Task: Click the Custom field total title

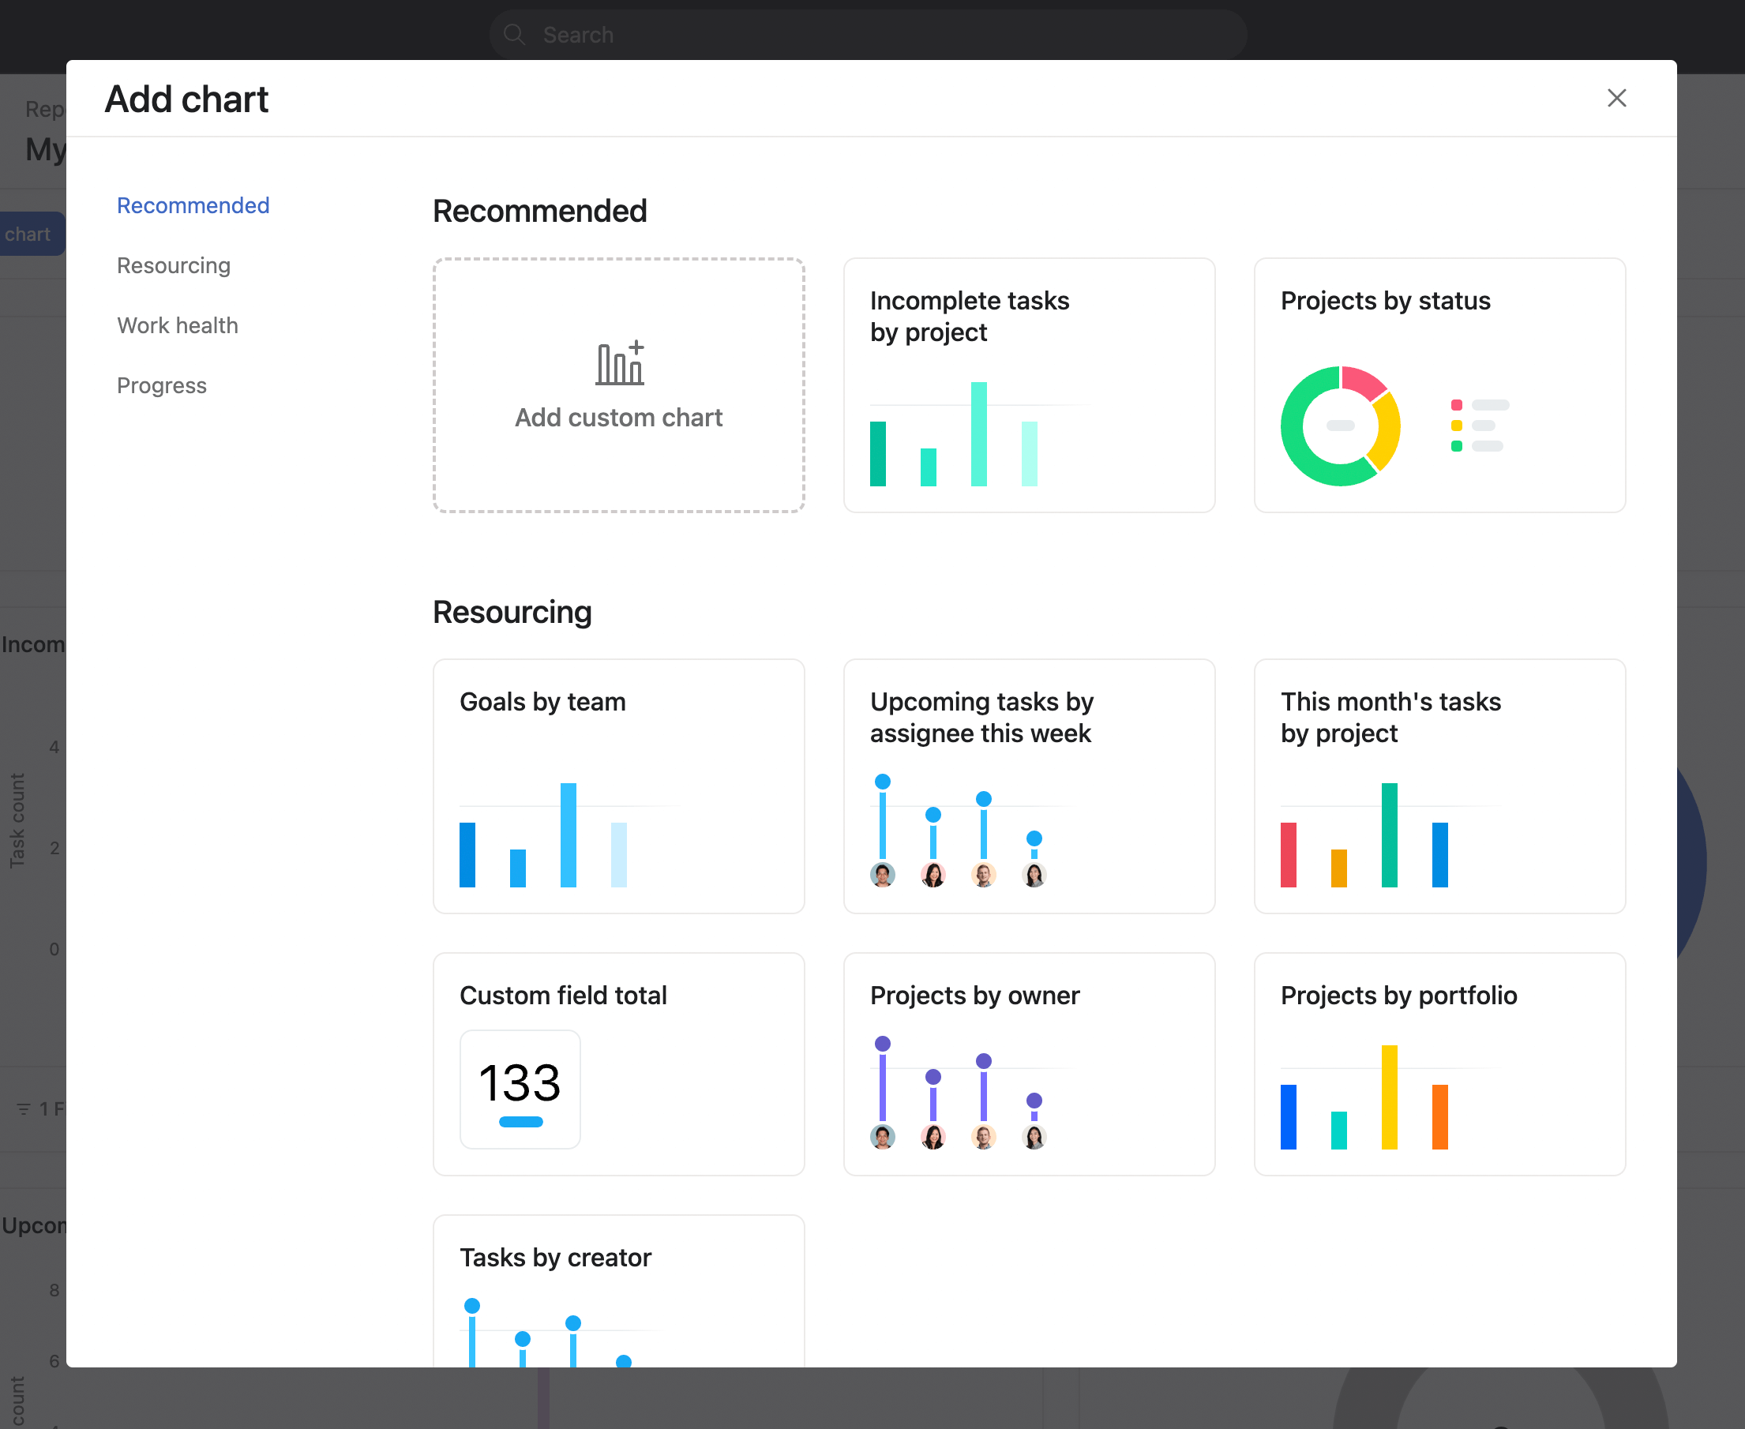Action: tap(563, 996)
